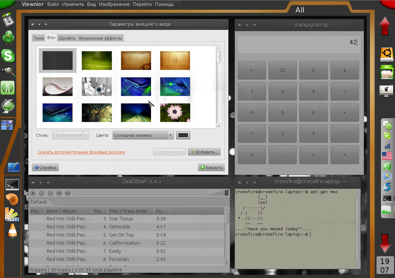Click the DeaDBeeF seek bar

pos(139,193)
